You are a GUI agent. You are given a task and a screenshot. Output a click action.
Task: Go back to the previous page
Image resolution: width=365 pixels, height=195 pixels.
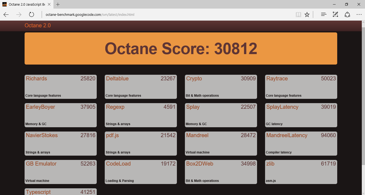coord(6,14)
